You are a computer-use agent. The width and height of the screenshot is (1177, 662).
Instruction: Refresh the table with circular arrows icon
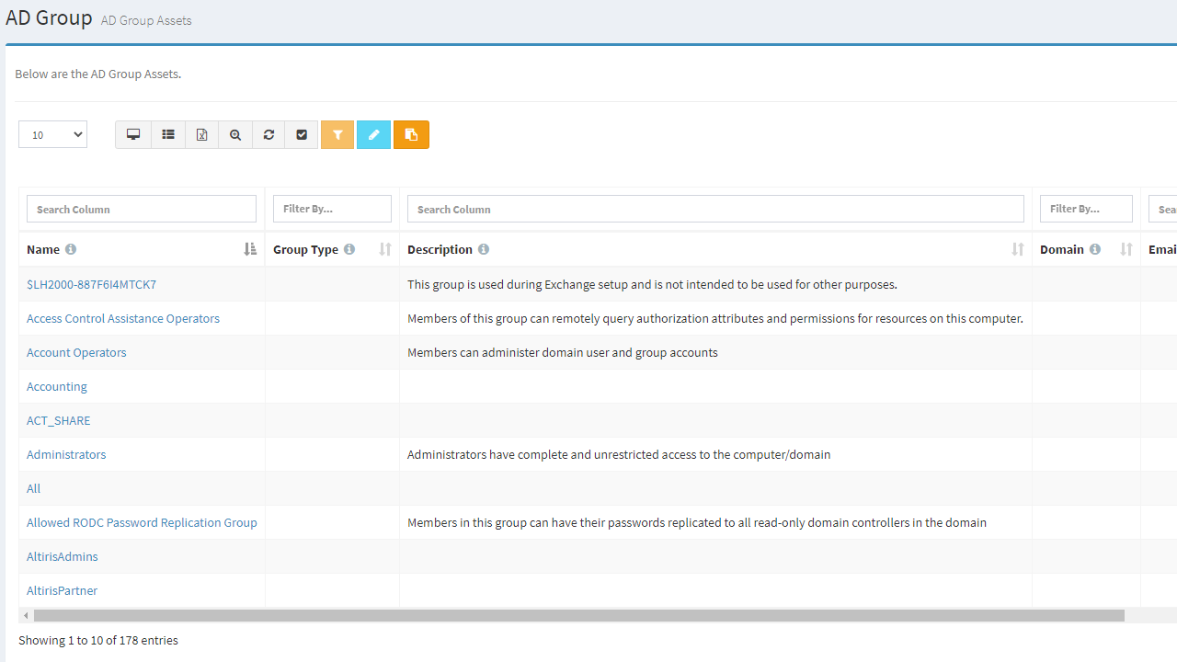[x=269, y=134]
